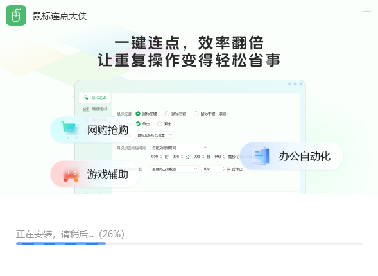This screenshot has height=276, width=378.
Task: Click the blue document icon beside 办公自动化
Action: pyautogui.click(x=261, y=156)
